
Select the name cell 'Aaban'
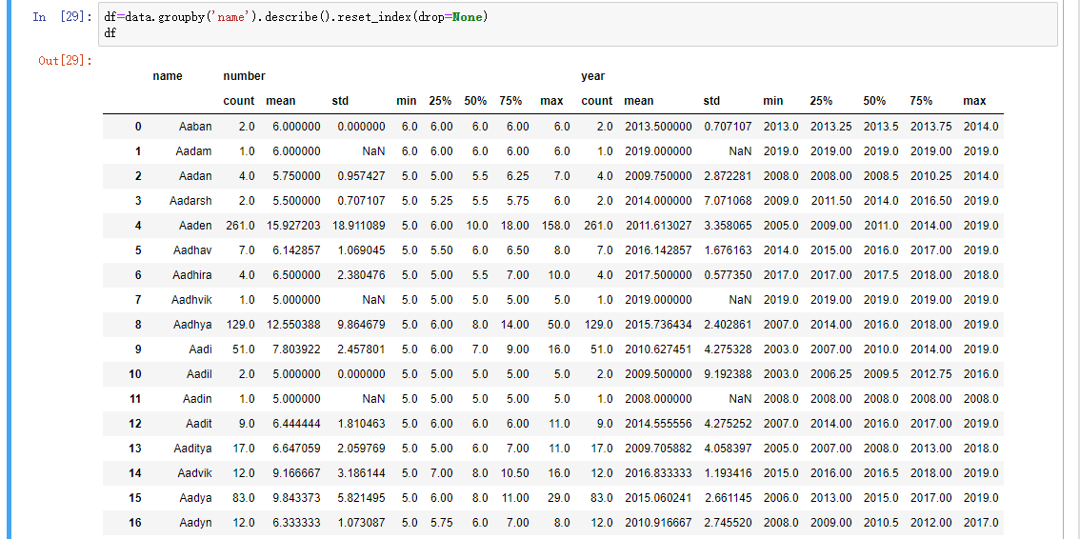(x=195, y=127)
